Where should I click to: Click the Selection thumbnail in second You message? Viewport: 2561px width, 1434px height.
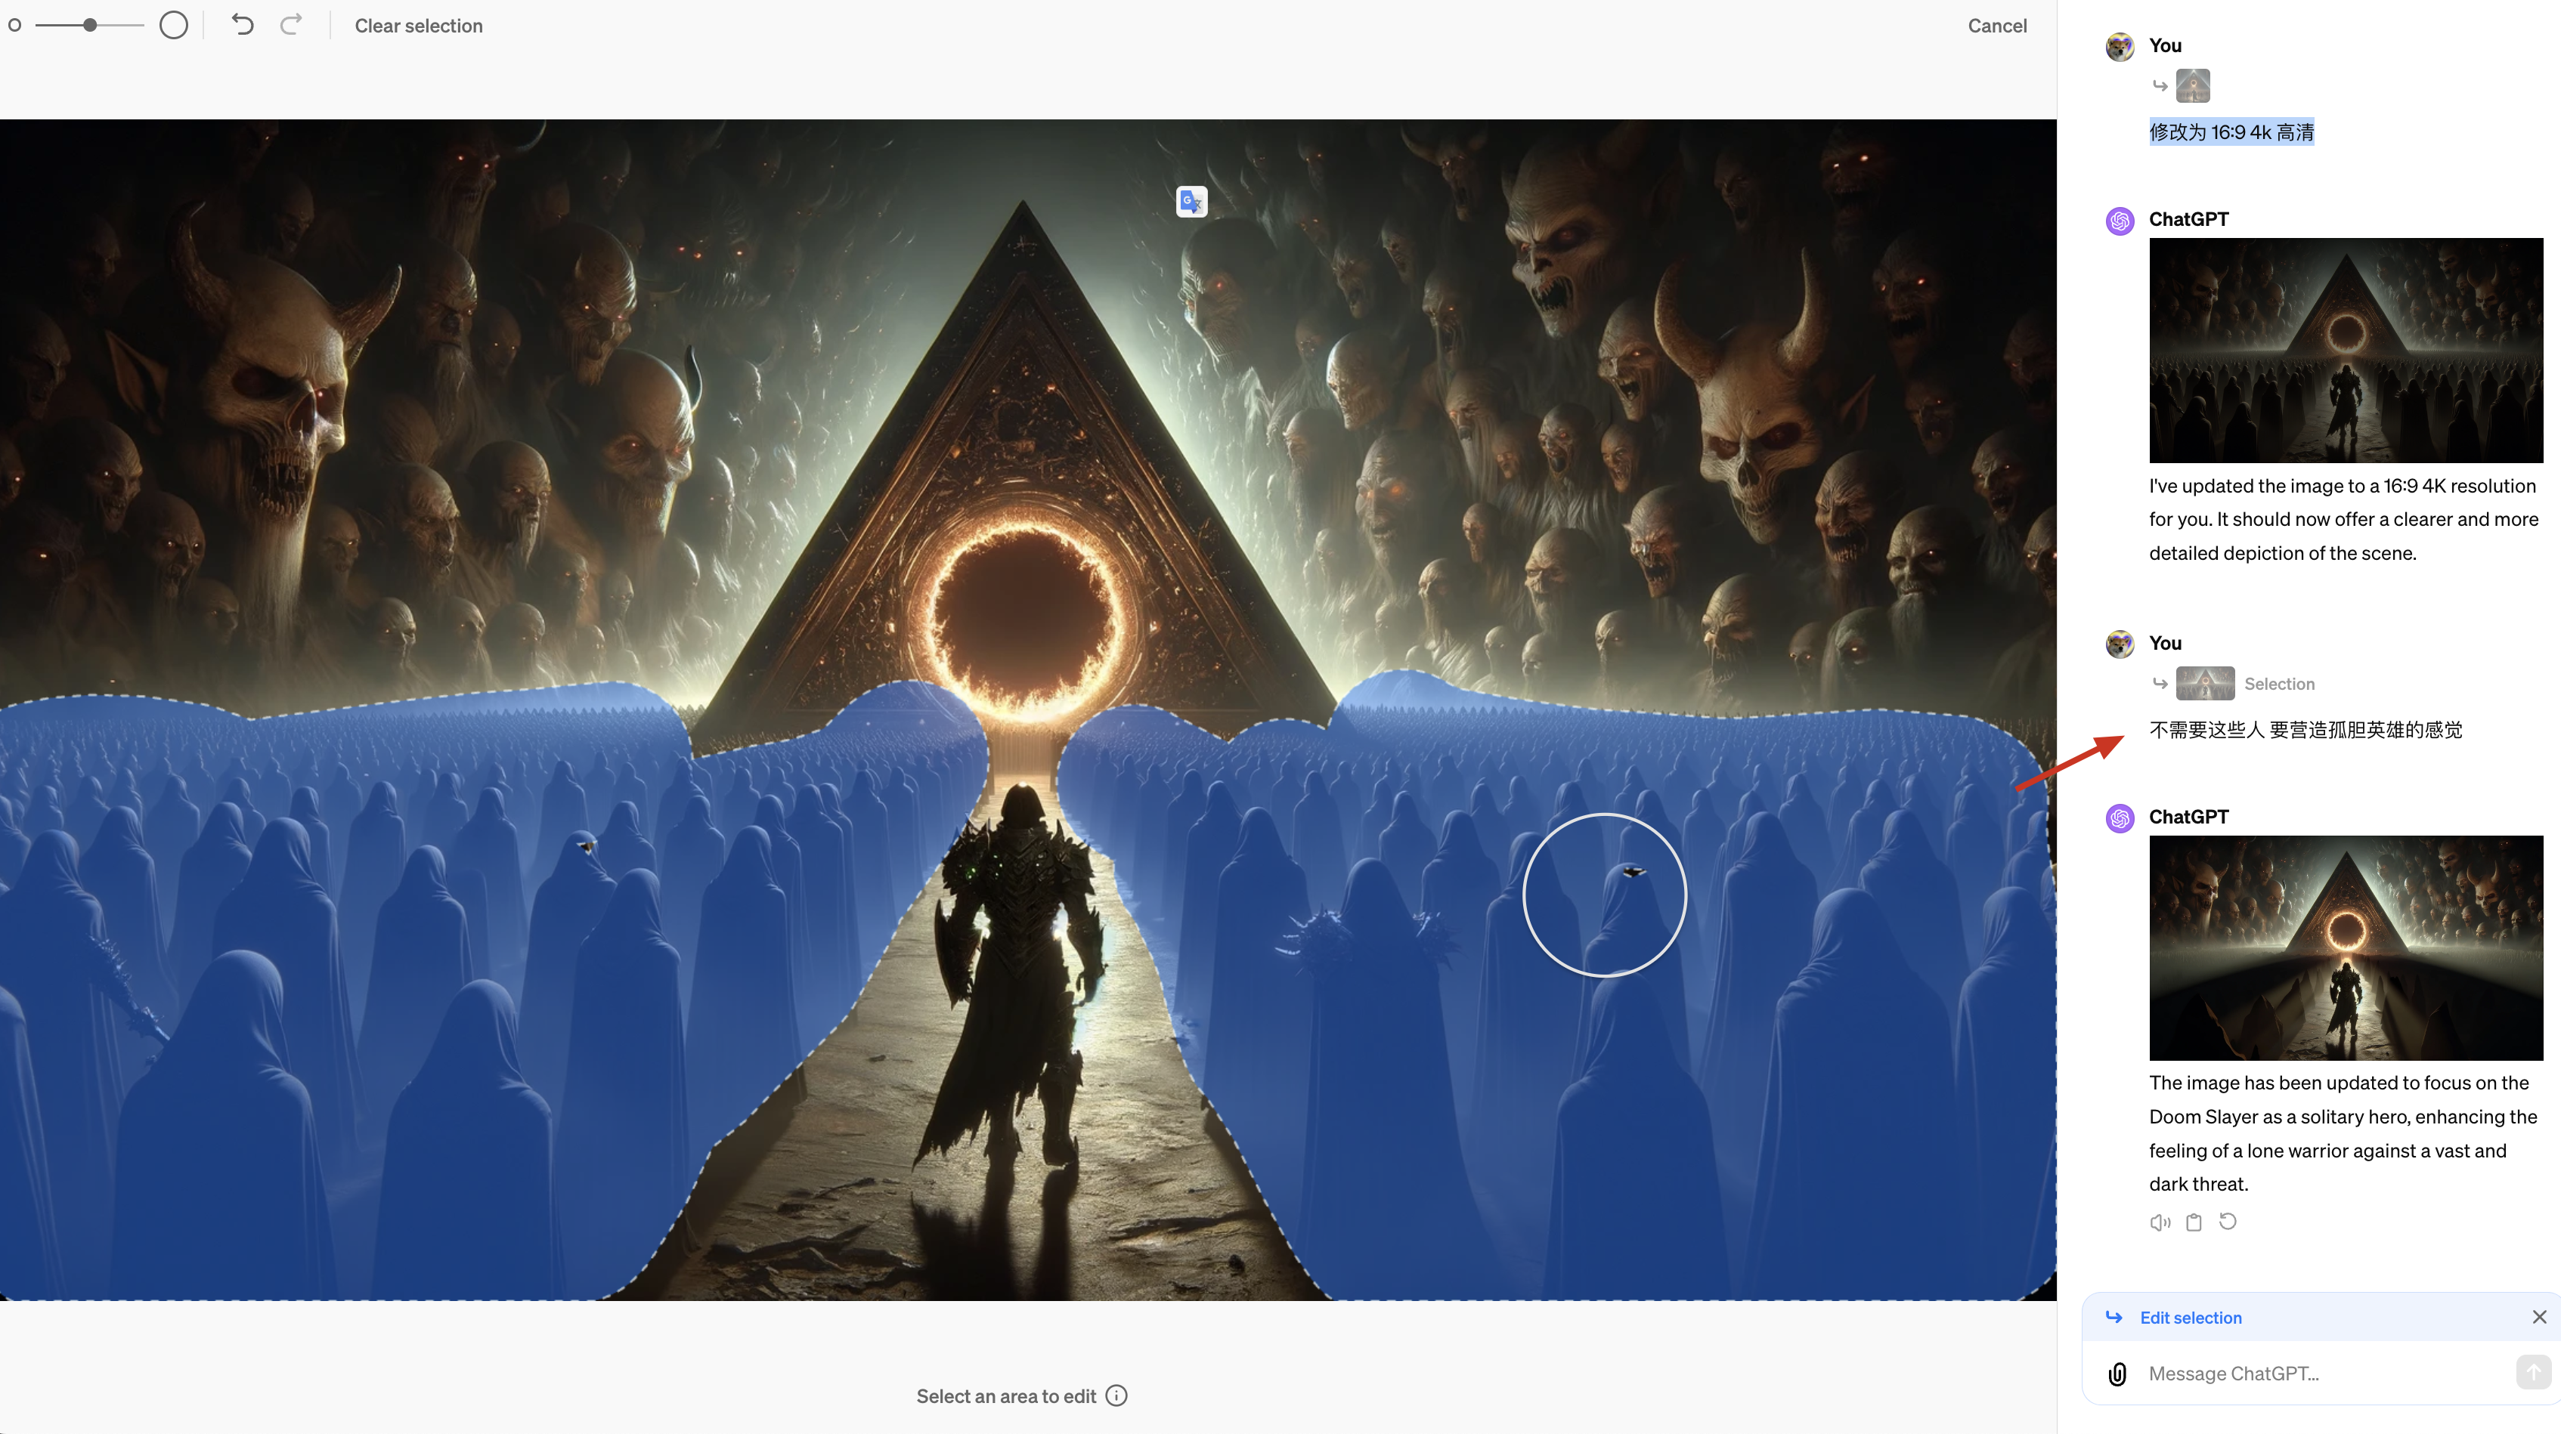2204,684
